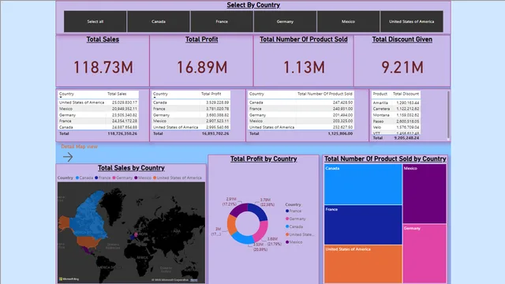Screen dimensions: 505x284
Task: Select the 118.73M Total Sales card value
Action: [103, 68]
